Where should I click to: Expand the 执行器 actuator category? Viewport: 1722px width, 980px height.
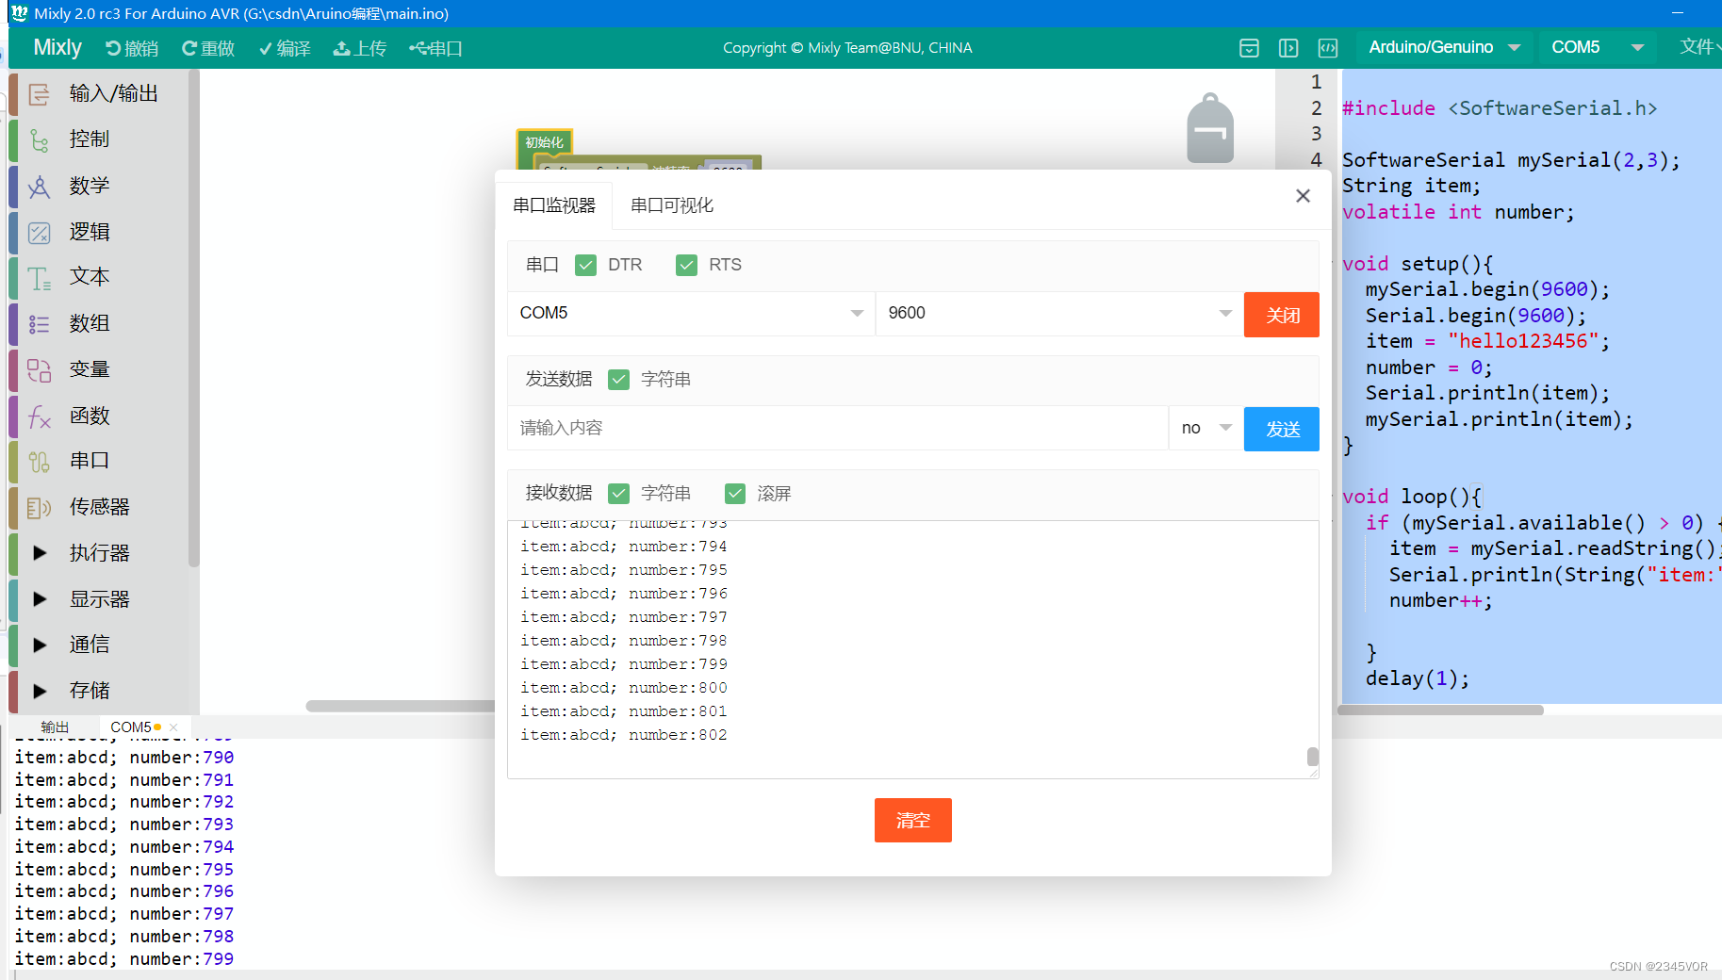click(40, 553)
